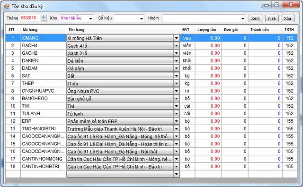Increase month with the Tháng spinner up arrow

44,17
